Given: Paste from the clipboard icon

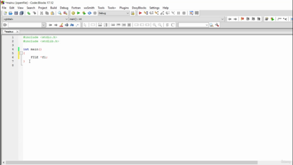Looking at the screenshot, I should (53, 13).
